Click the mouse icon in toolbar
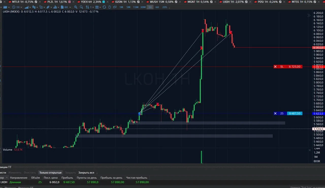Image resolution: width=325 pixels, height=188 pixels. point(110,7)
